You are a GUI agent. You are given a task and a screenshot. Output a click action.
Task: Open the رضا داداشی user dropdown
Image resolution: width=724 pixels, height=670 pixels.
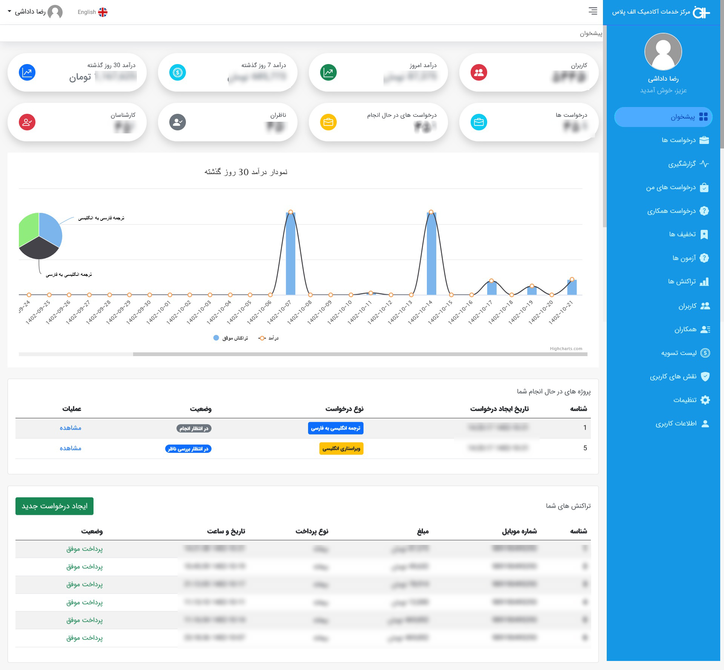click(35, 12)
